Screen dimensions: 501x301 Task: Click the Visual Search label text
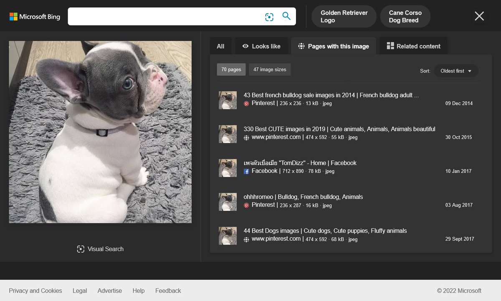(106, 249)
